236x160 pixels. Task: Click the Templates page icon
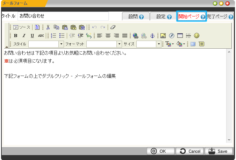click(37, 27)
